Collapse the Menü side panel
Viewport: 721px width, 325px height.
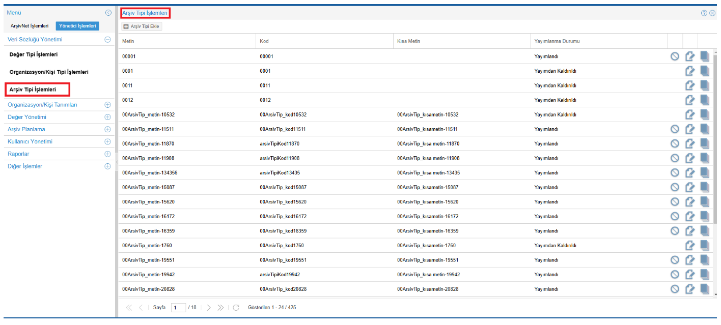(108, 13)
